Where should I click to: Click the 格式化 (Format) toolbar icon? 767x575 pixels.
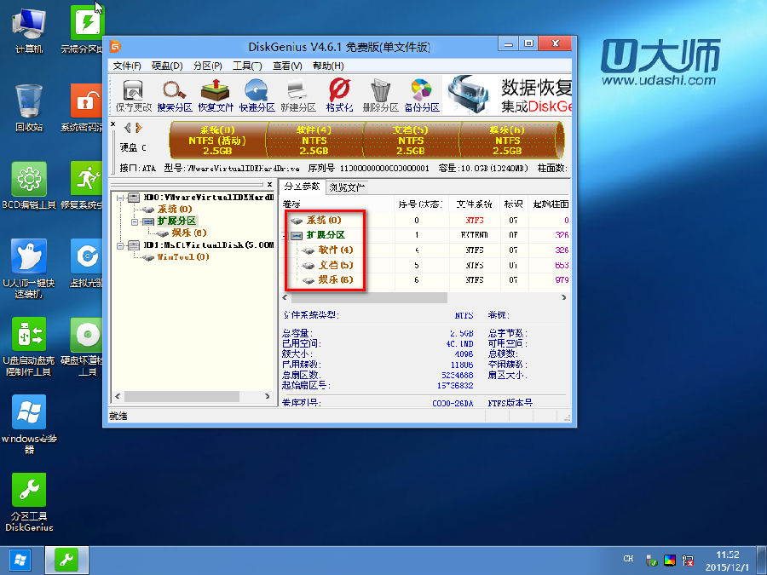click(x=339, y=95)
